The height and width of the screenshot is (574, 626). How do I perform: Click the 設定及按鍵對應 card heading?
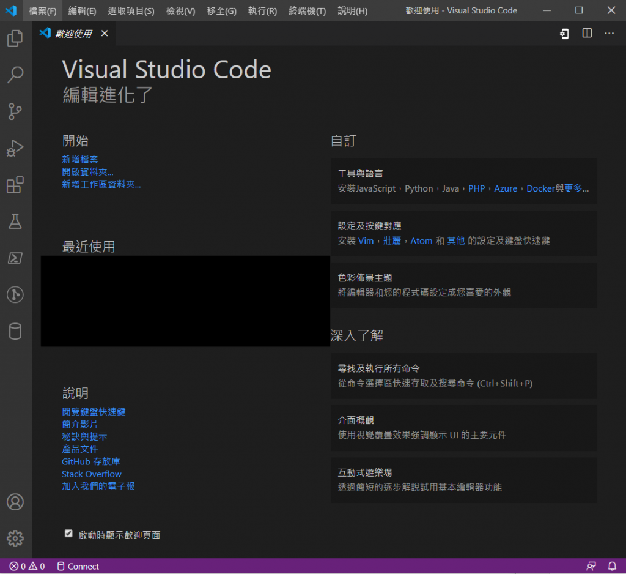coord(370,226)
